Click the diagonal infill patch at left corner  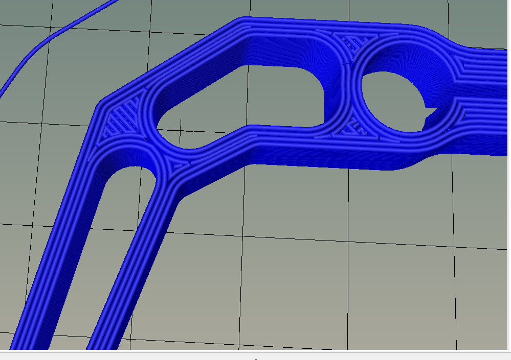click(123, 117)
